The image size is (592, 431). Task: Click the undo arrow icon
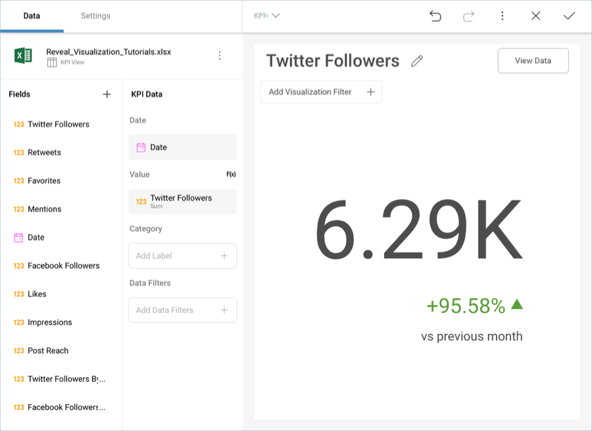pyautogui.click(x=435, y=16)
